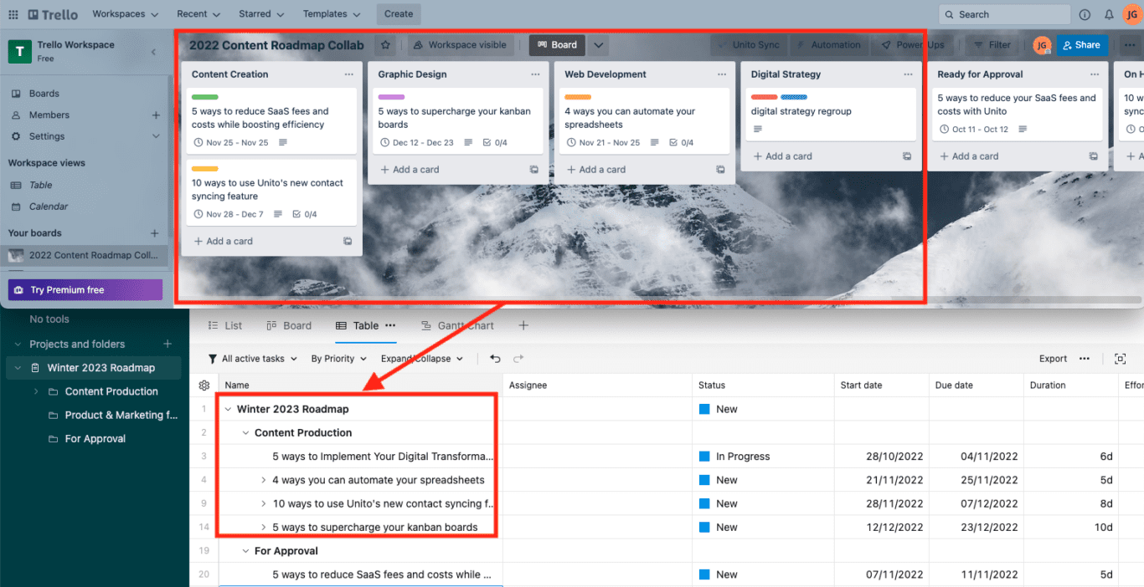Click the Export button
The width and height of the screenshot is (1144, 587).
(1053, 359)
